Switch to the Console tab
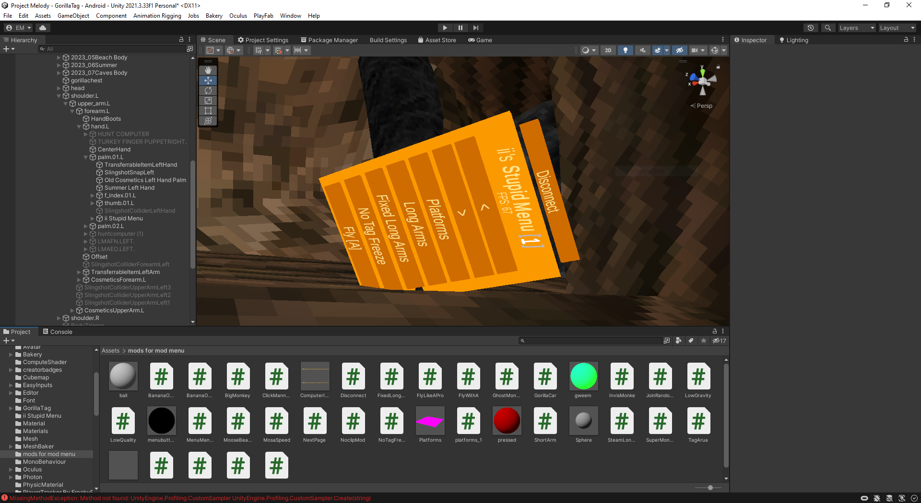 [x=58, y=332]
